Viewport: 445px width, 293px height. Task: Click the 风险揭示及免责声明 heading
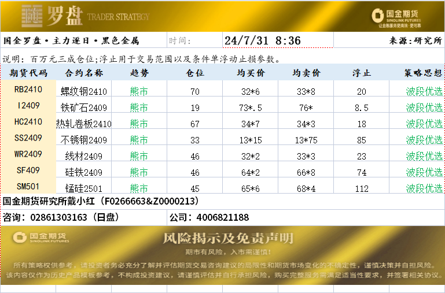click(x=228, y=238)
